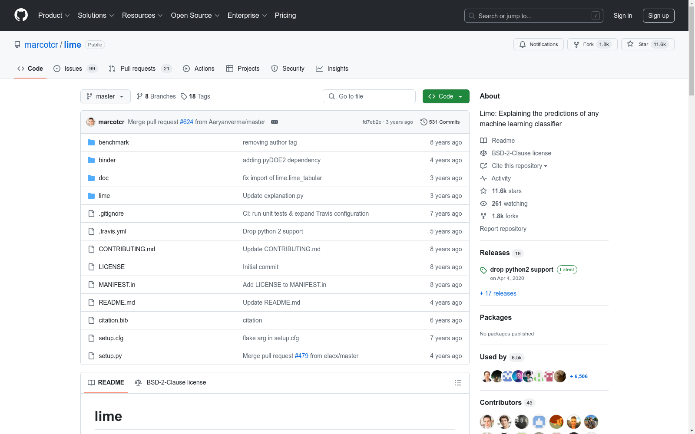
Task: Expand commit message ellipsis button
Action: (275, 122)
